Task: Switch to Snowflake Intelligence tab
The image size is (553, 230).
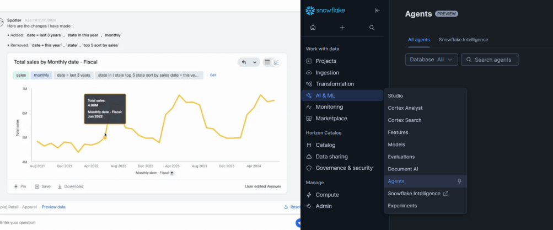Action: (463, 40)
